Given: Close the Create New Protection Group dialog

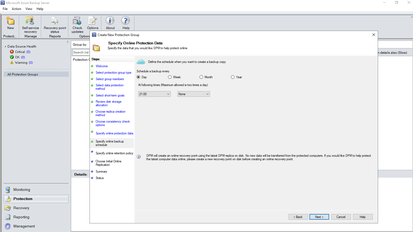Looking at the screenshot, I should [373, 35].
